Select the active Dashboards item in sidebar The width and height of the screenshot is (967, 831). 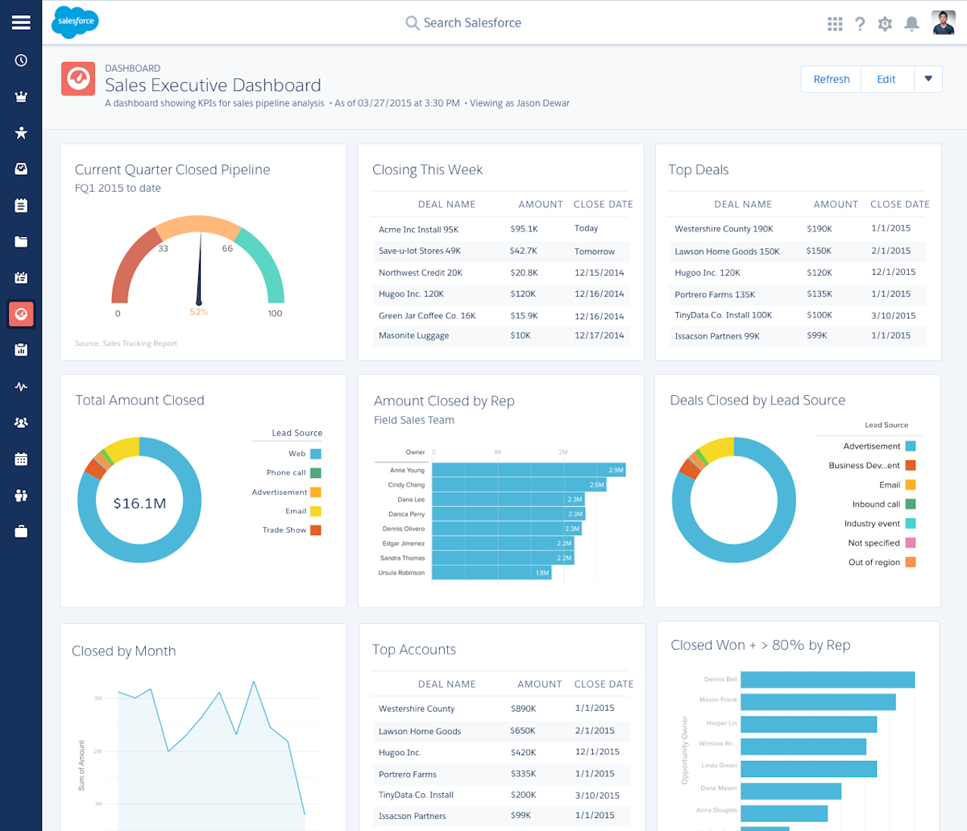[x=21, y=314]
